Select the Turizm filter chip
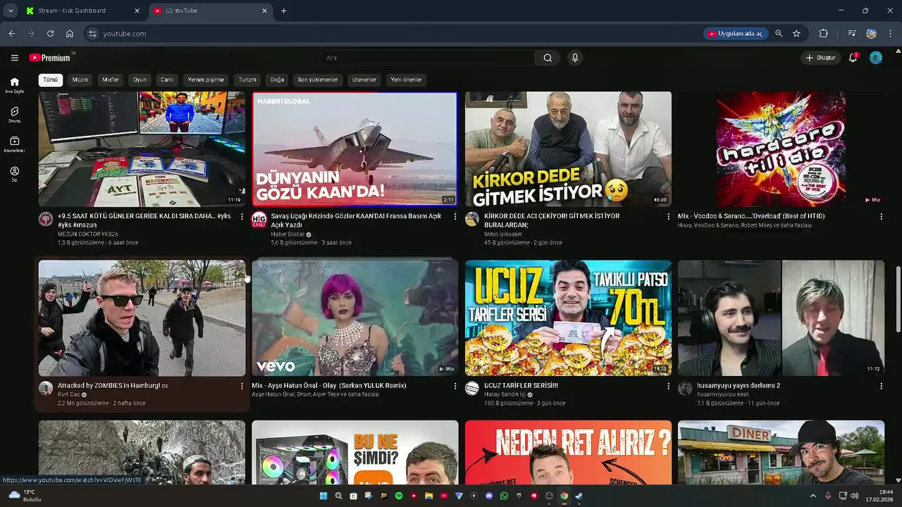The image size is (902, 507). click(x=247, y=80)
